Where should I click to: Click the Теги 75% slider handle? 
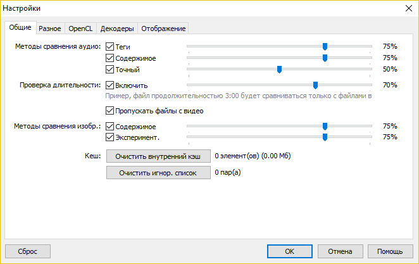pyautogui.click(x=325, y=46)
